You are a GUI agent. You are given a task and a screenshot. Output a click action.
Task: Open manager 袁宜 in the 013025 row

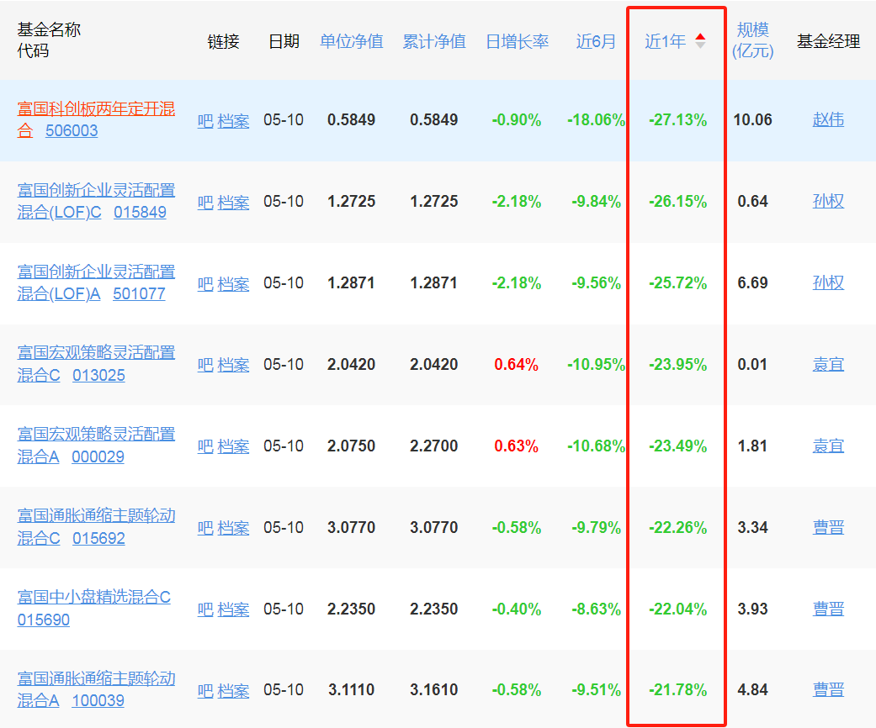(x=828, y=364)
